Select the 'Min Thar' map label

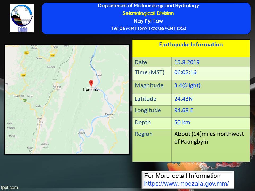point(57,87)
